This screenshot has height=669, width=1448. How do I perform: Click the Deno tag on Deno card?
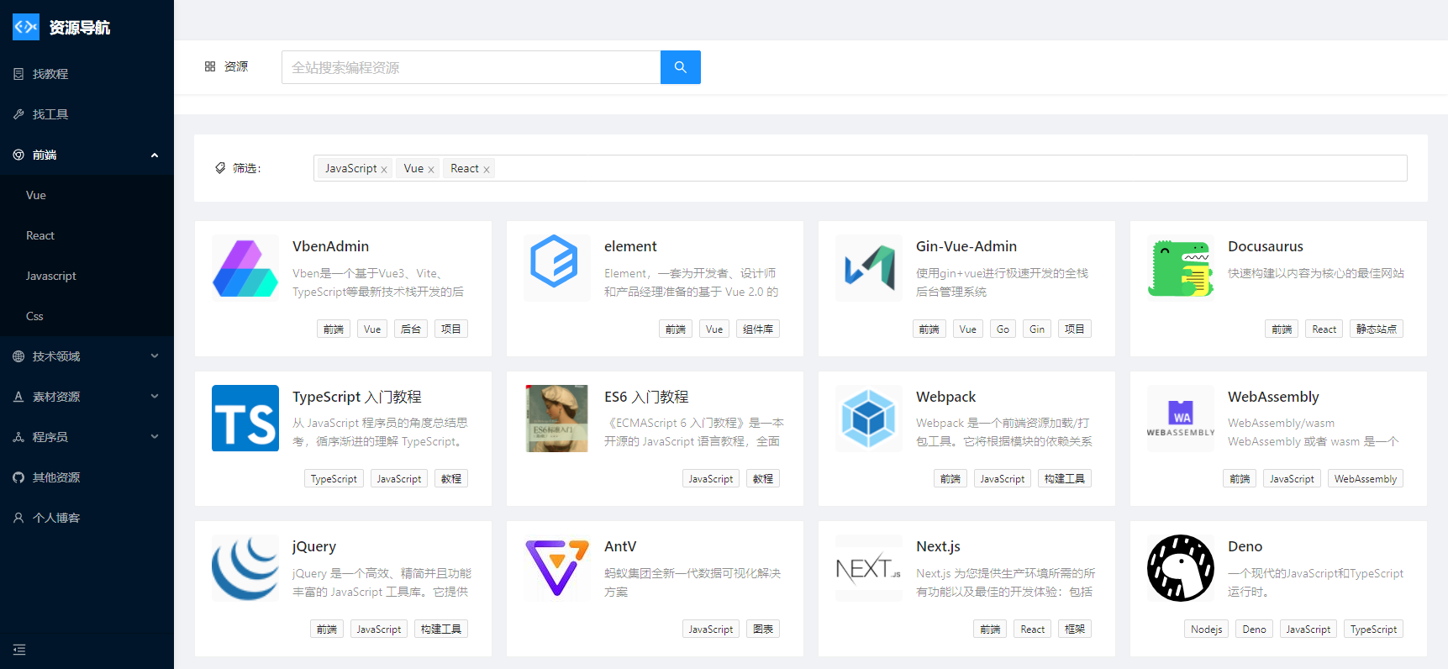(1254, 629)
